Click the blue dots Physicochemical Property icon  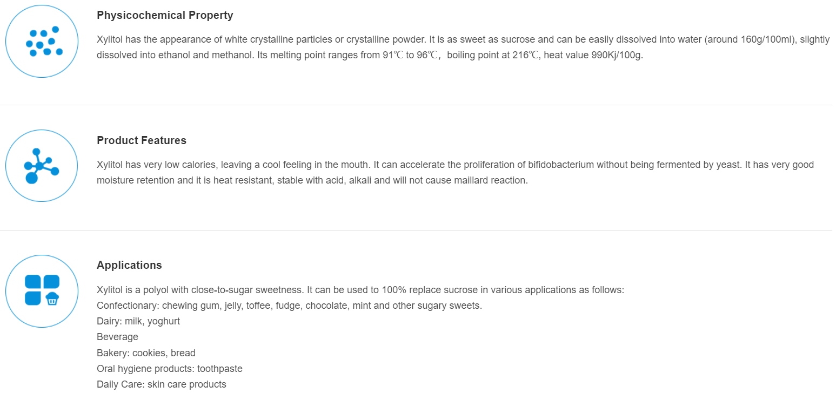pos(42,42)
